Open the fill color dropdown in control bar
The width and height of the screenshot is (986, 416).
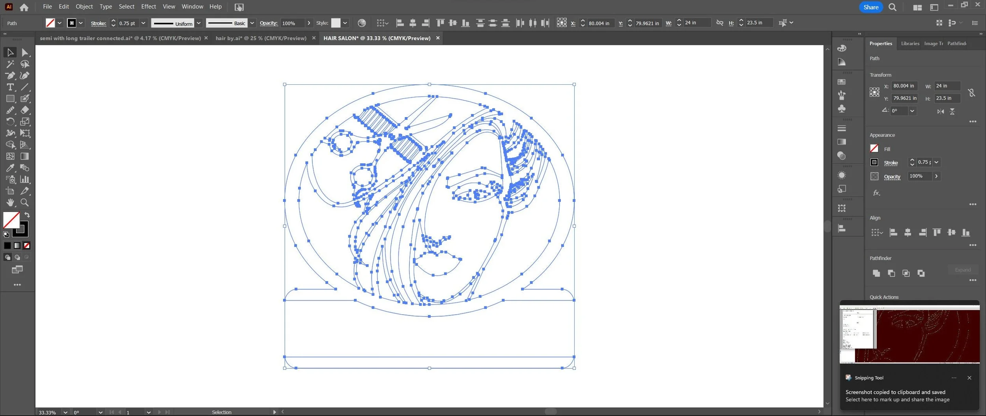pyautogui.click(x=60, y=23)
